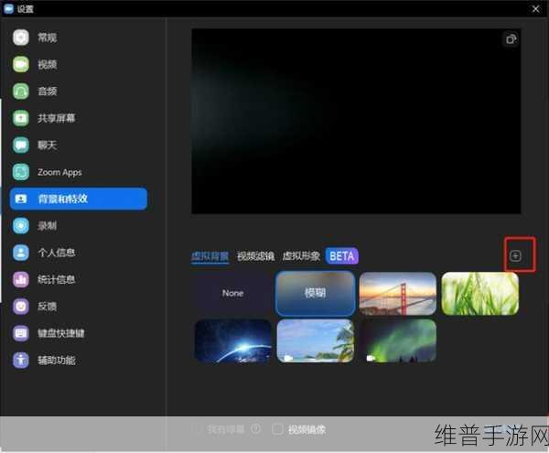
Task: Choose the aurora video background
Action: [398, 340]
